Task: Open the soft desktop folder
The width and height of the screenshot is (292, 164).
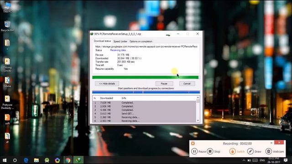Action: [x=7, y=119]
